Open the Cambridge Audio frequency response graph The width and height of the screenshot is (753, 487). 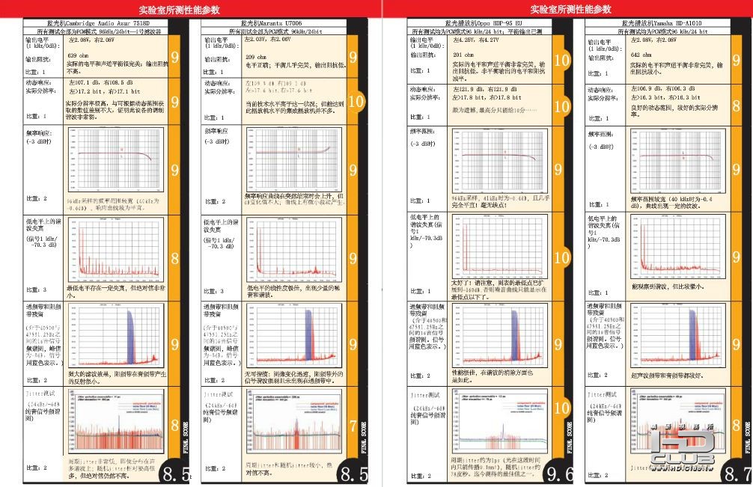[116, 160]
